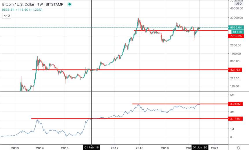Click the 40000.00 price axis label

[237, 8]
